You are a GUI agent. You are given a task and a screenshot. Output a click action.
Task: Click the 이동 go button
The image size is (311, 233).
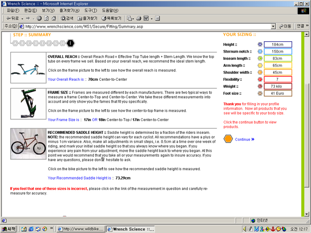[x=285, y=26]
